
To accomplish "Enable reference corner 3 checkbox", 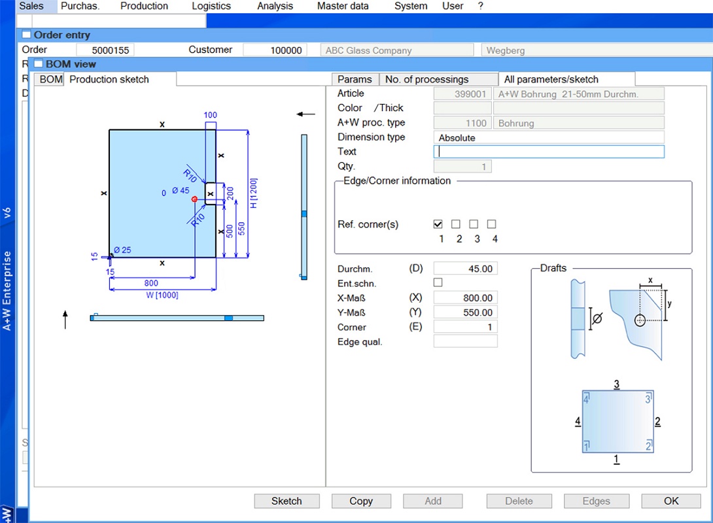I will click(x=474, y=224).
